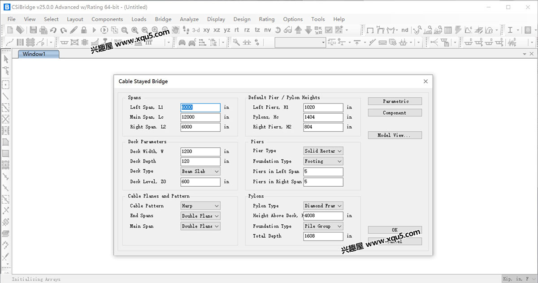
Task: Click the table grid display icon
Action: click(448, 30)
